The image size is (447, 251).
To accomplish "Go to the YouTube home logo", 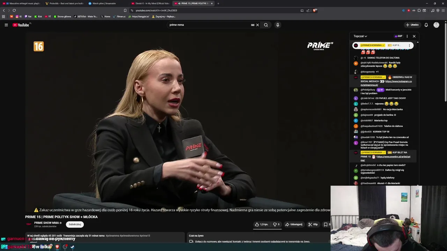I will pos(21,25).
